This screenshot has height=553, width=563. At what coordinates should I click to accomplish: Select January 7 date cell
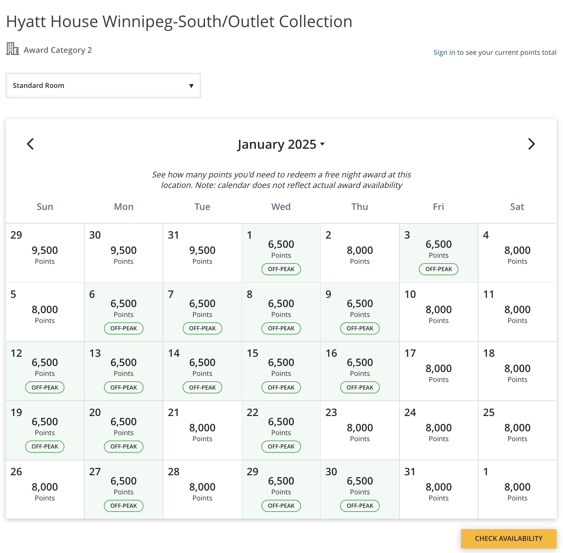[x=202, y=312]
